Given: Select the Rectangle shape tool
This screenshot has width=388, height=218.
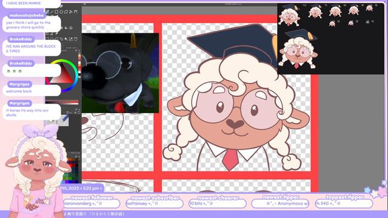Looking at the screenshot, I should [x=56, y=12].
